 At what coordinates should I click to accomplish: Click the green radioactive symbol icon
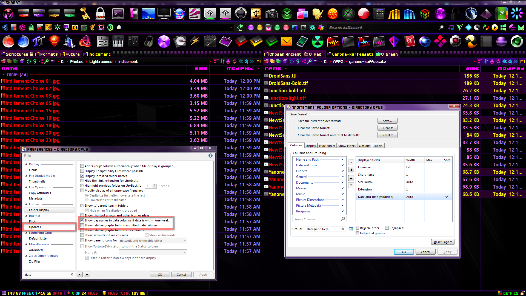pyautogui.click(x=318, y=42)
